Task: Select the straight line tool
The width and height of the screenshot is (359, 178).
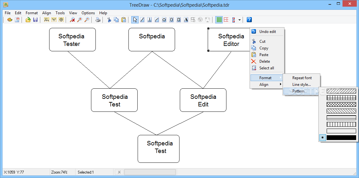Action: (142, 20)
